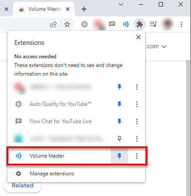The width and height of the screenshot is (191, 196).
Task: Open the Auto Quality gear extension in the toolbar
Action: click(x=85, y=24)
